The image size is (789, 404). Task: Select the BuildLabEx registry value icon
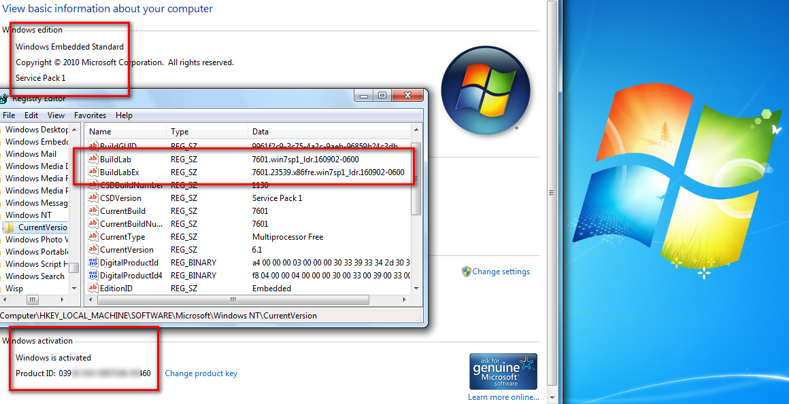[93, 172]
